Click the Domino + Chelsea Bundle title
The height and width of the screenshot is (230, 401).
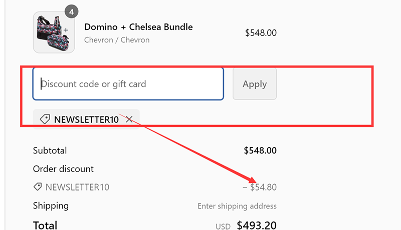tap(138, 27)
